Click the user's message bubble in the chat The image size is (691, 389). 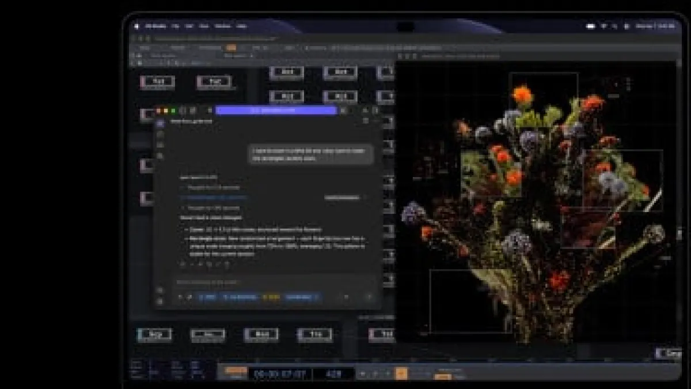click(x=311, y=154)
